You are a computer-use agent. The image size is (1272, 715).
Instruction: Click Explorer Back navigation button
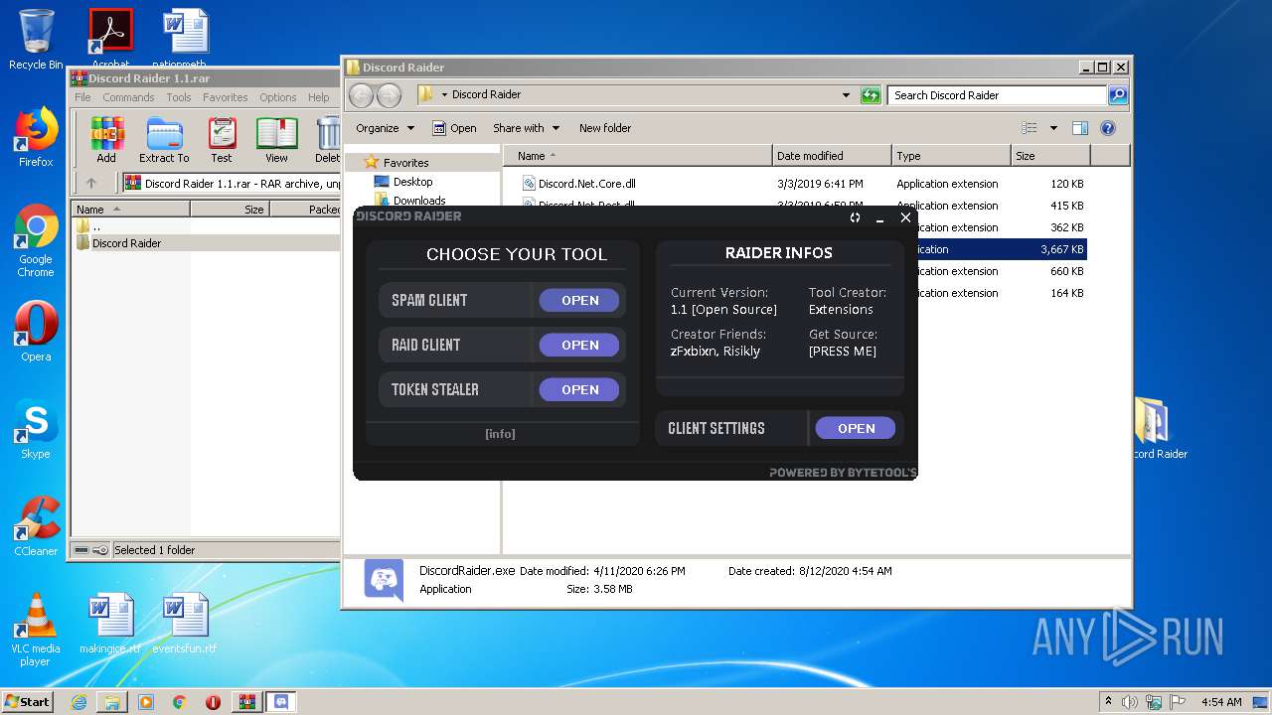[x=361, y=95]
